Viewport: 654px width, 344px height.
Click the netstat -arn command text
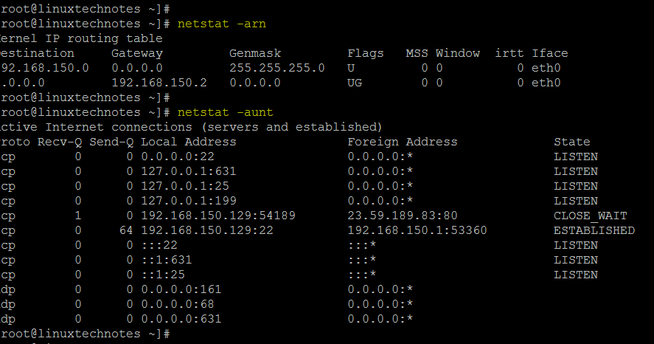[x=221, y=24]
